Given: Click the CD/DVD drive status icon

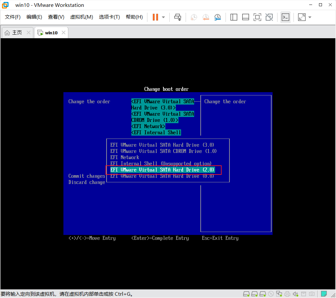Looking at the screenshot, I should click(271, 294).
